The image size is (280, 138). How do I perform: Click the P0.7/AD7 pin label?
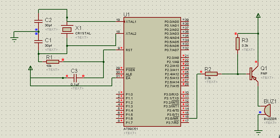tap(172, 50)
